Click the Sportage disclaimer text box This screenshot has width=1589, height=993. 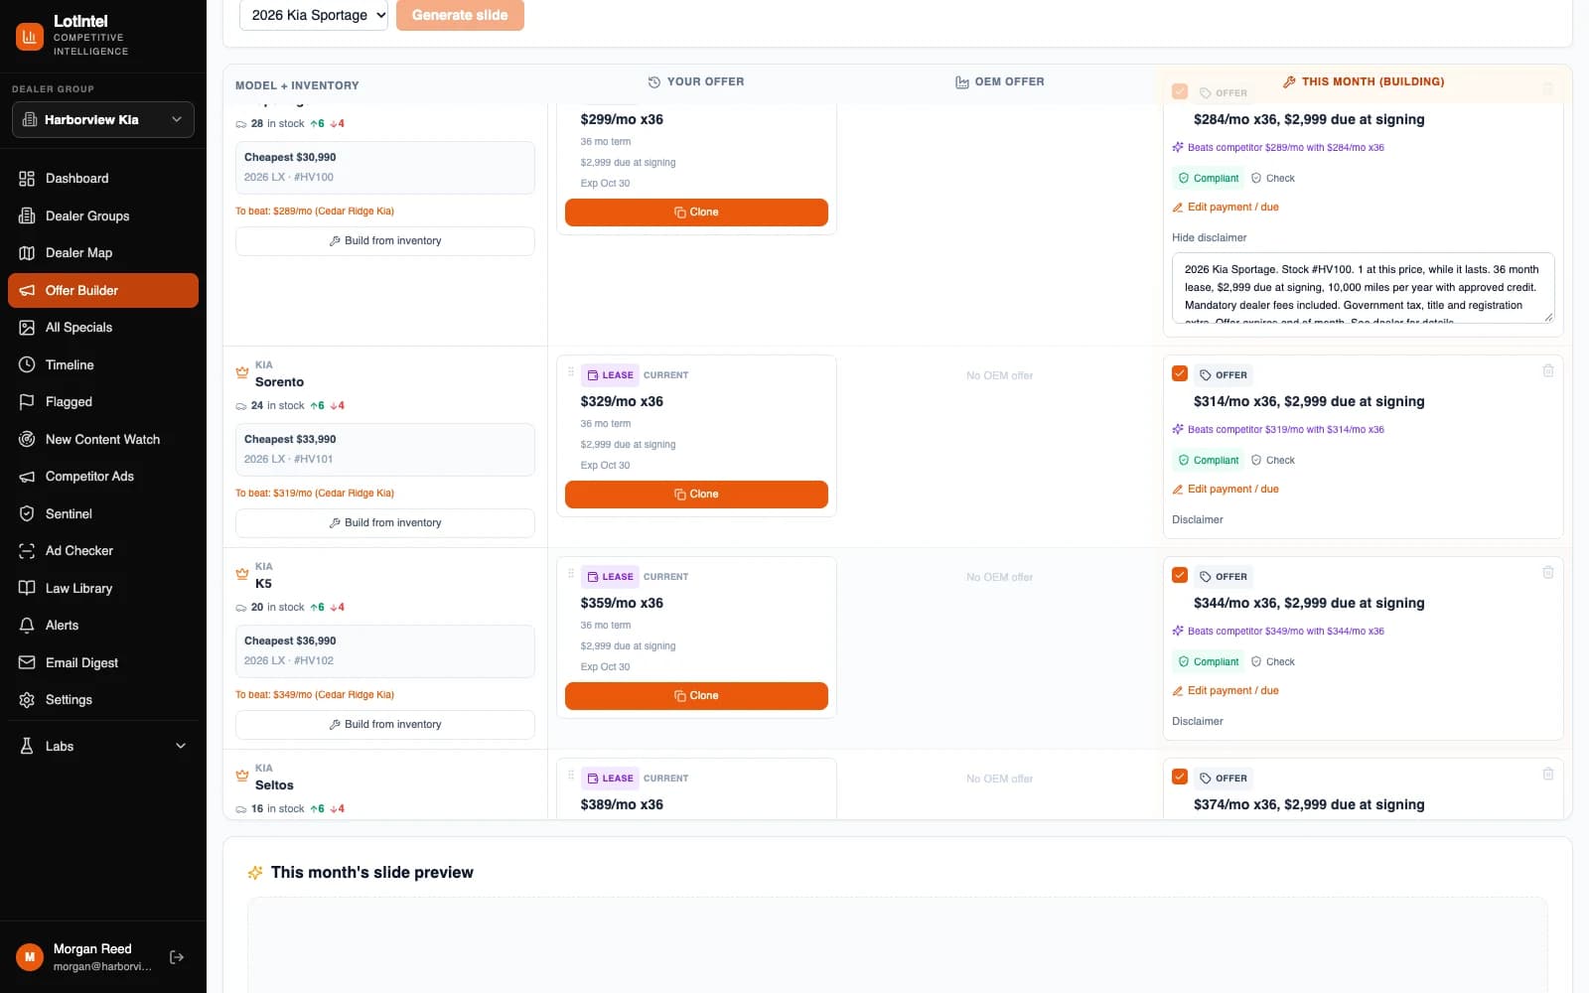point(1364,288)
